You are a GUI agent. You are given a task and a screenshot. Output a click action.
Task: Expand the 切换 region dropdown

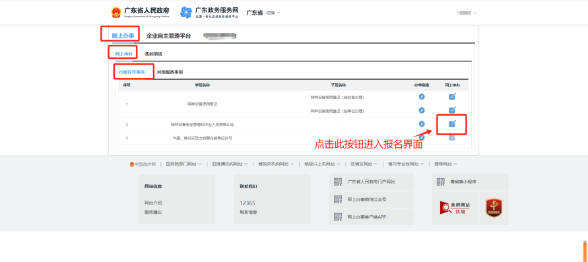click(x=273, y=13)
